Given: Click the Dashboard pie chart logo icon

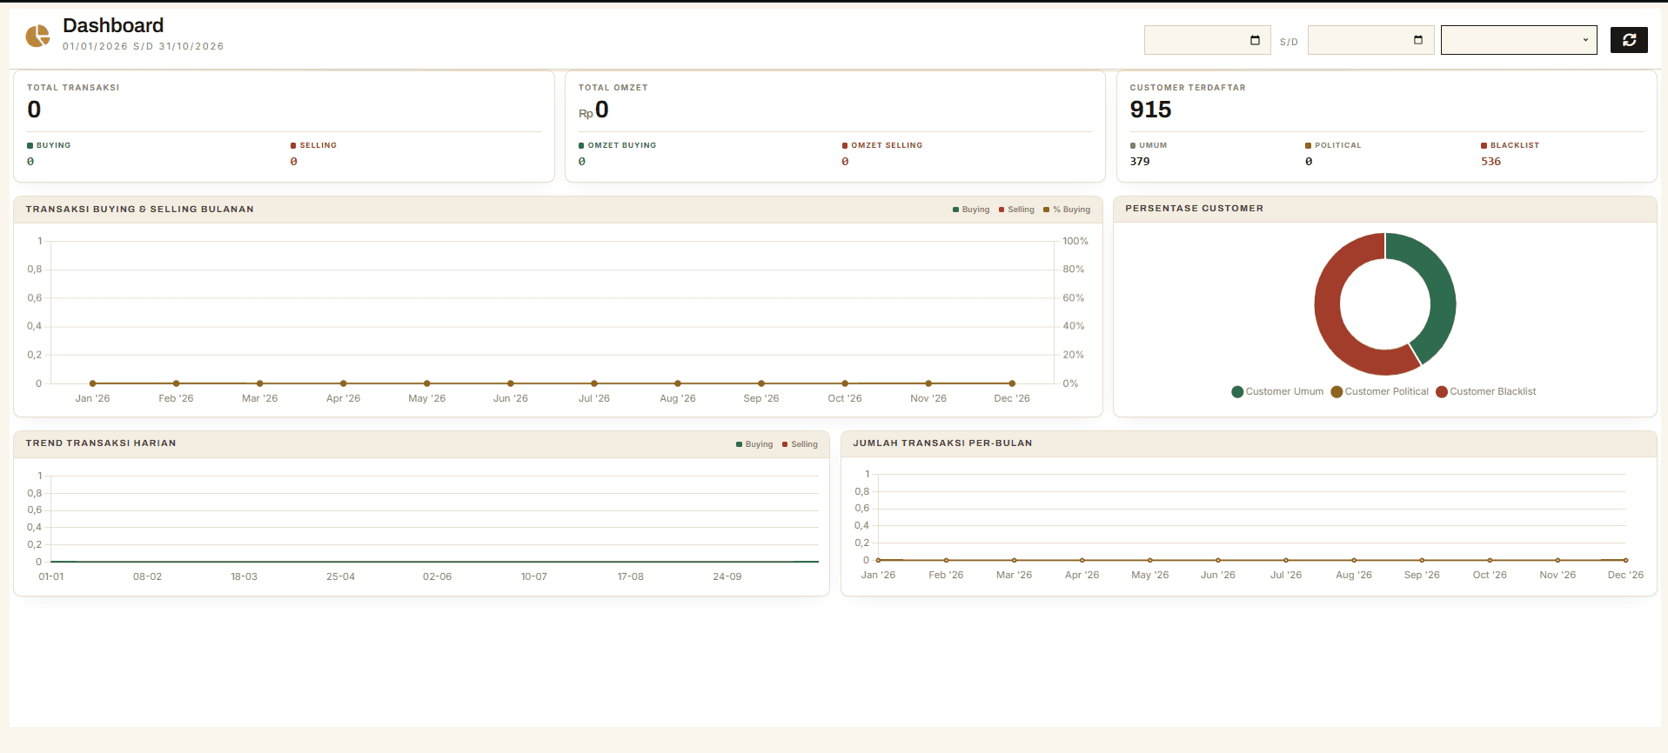Looking at the screenshot, I should pos(37,36).
